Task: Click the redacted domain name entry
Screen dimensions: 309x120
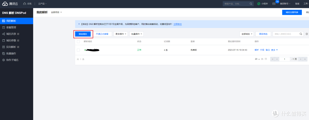Action: coord(93,50)
